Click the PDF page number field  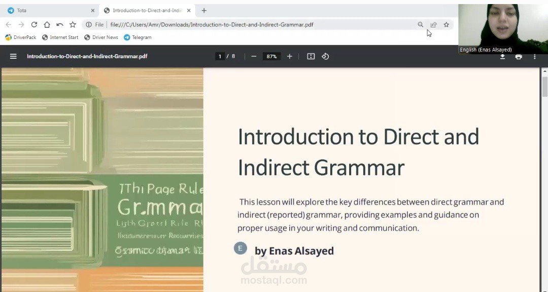[x=220, y=57]
